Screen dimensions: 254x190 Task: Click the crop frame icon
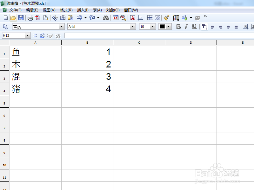point(140,18)
